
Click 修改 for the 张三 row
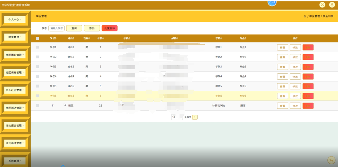click(295, 106)
